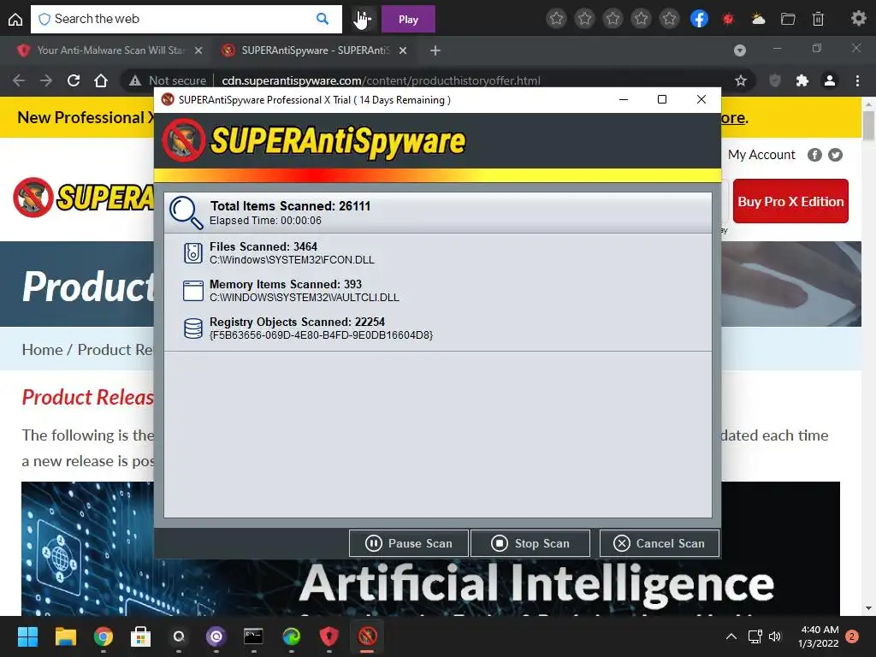Click the blue search magnifier icon
Screen dimensions: 876x657
tap(323, 19)
